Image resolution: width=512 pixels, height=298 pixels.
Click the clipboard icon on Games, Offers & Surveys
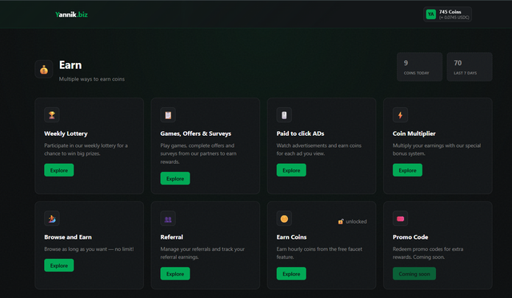click(168, 115)
